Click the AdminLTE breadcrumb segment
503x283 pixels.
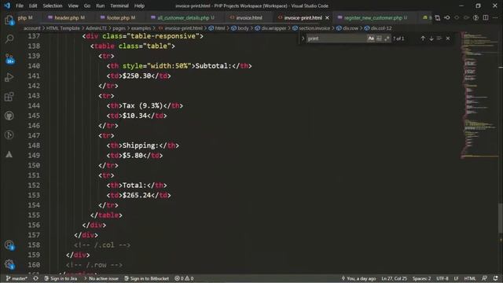pos(96,28)
